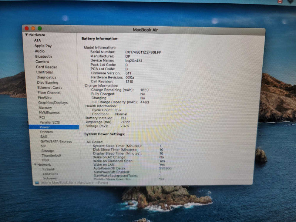
Task: Click the MacBook Air window title
Action: (x=145, y=30)
